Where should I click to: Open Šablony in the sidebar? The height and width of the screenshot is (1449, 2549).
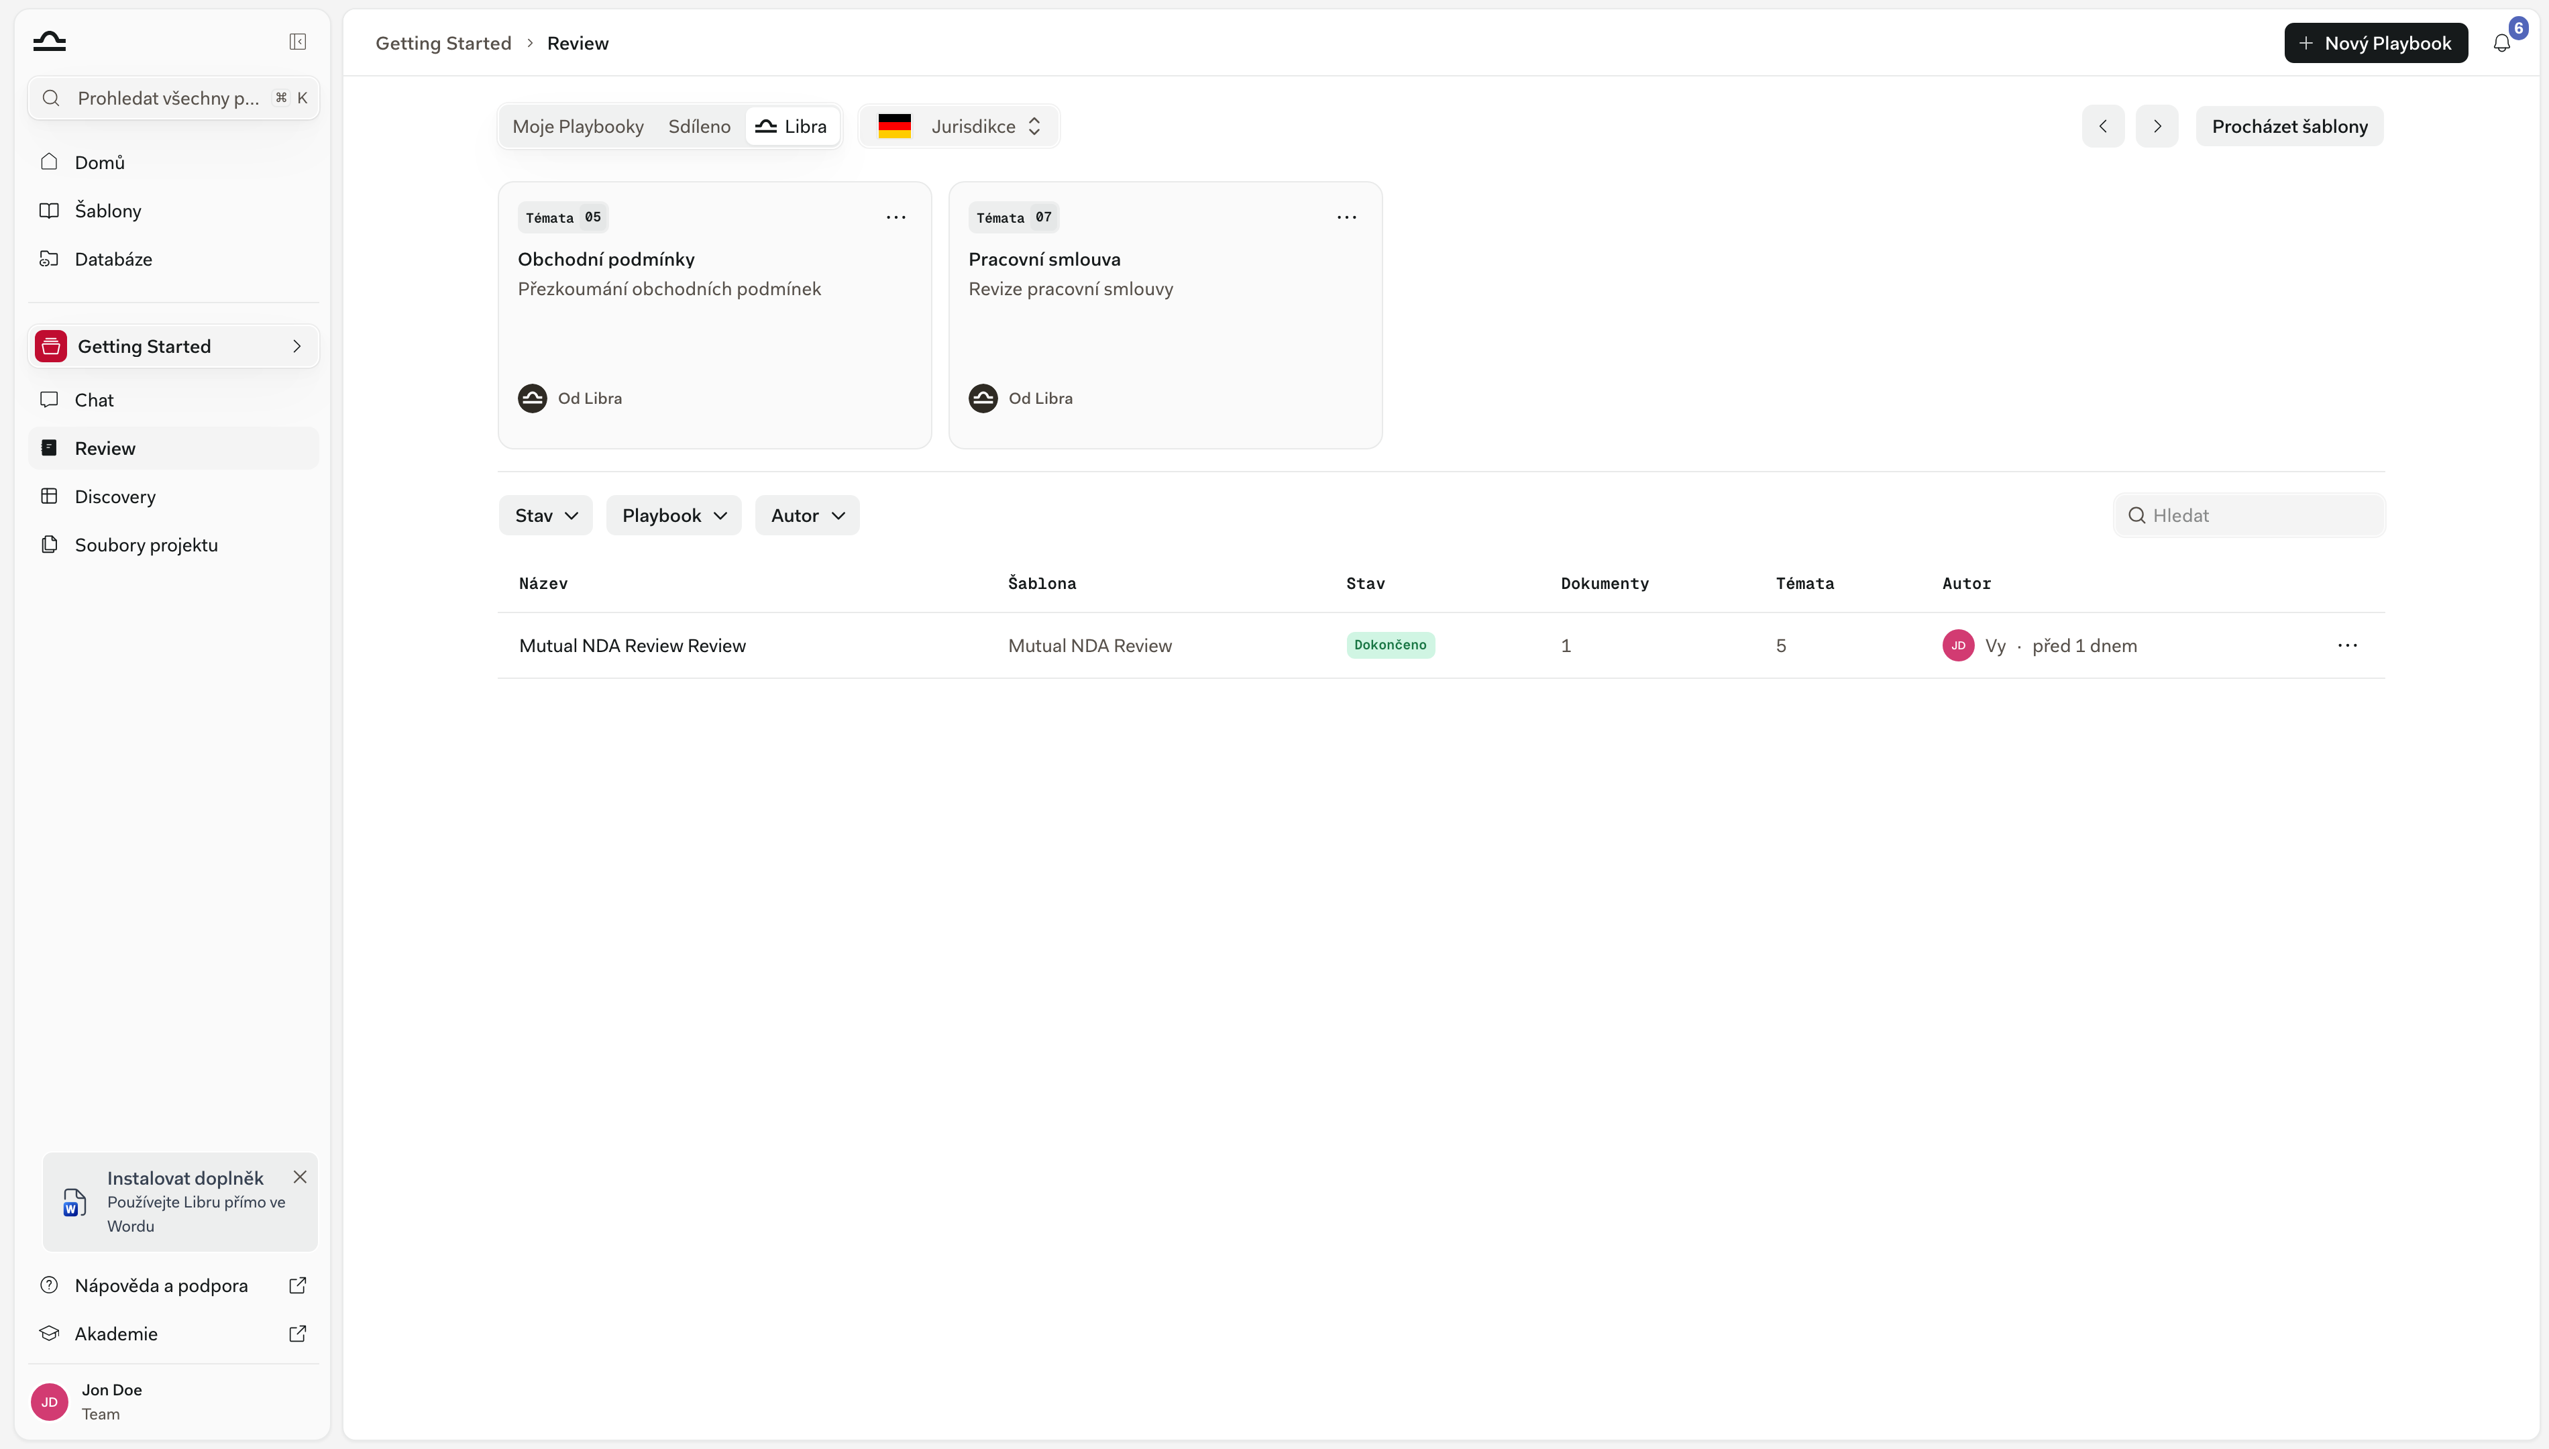pos(173,211)
